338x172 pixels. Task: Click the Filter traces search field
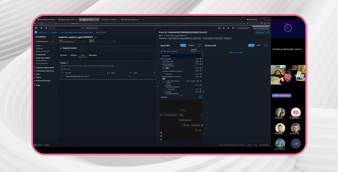[x=90, y=69]
